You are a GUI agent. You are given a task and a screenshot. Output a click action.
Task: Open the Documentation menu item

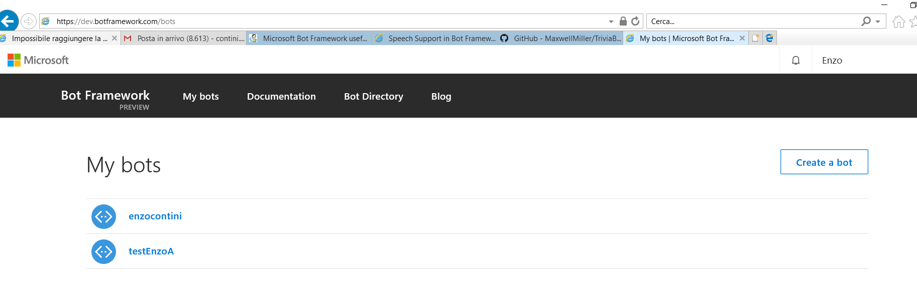tap(281, 96)
